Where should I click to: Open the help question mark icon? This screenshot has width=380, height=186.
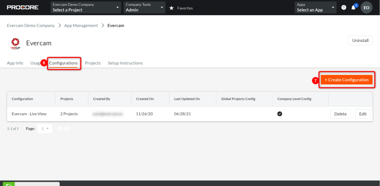pos(344,7)
